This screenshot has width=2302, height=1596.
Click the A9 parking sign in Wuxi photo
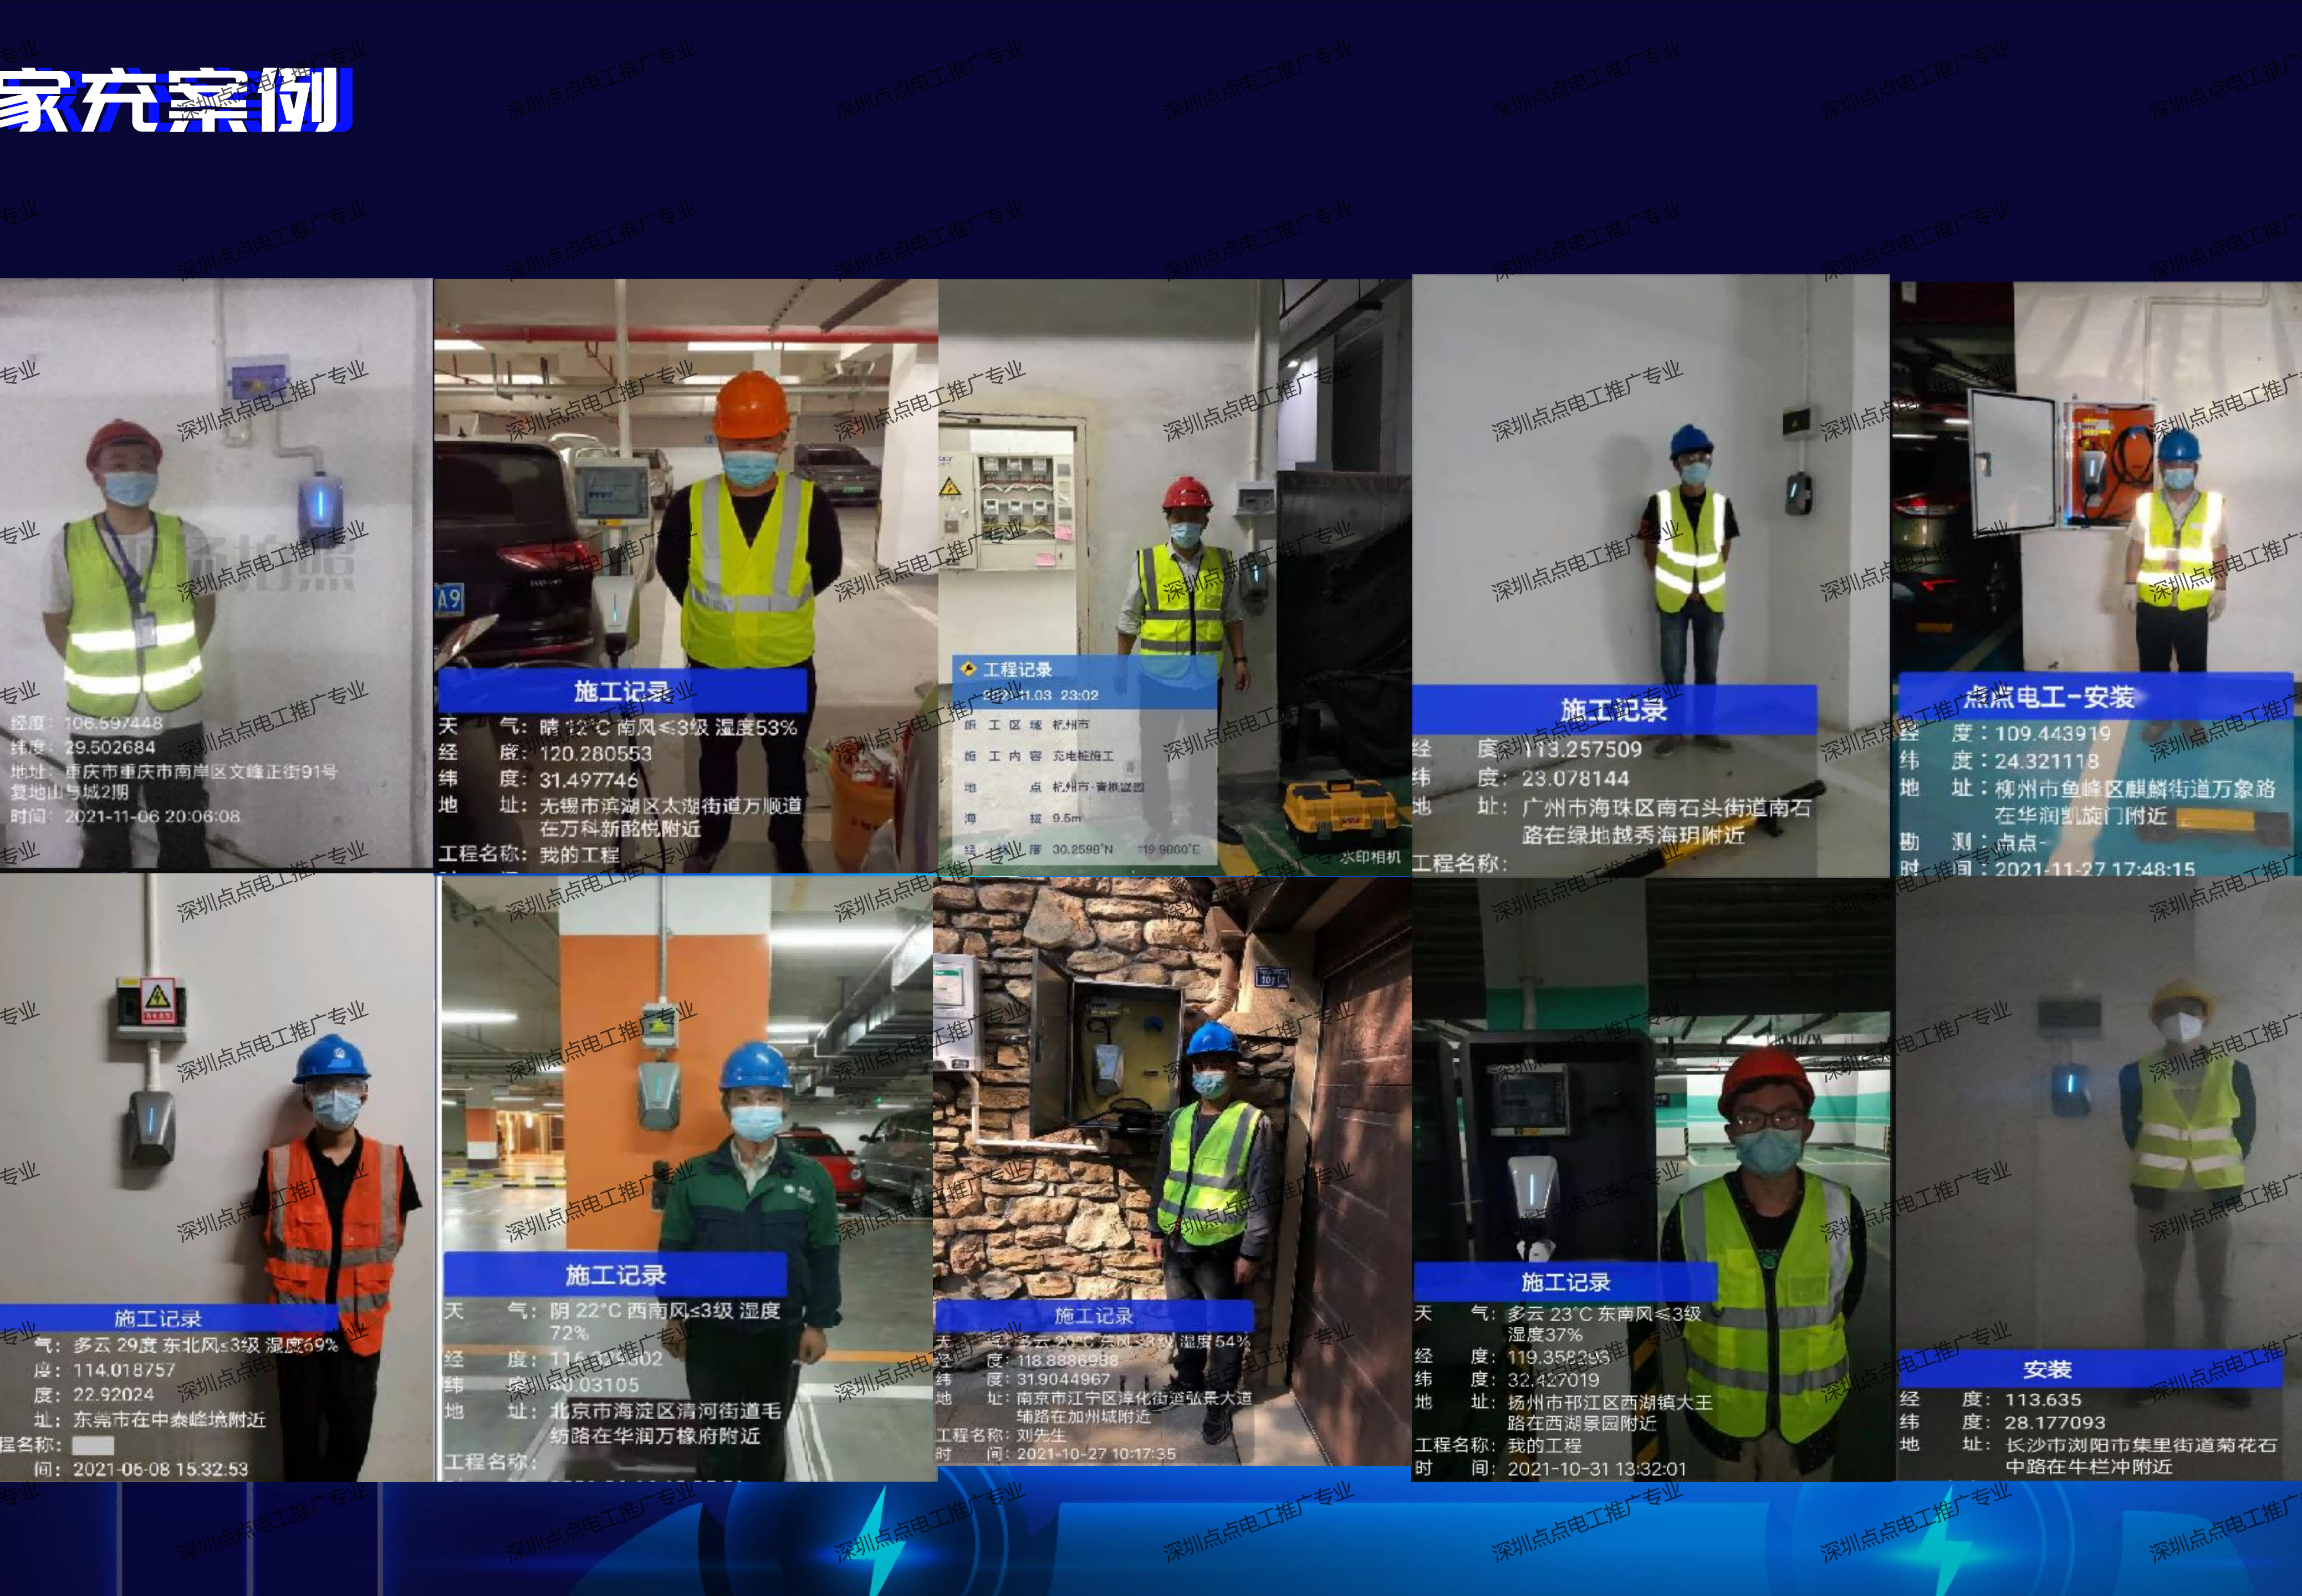(448, 600)
